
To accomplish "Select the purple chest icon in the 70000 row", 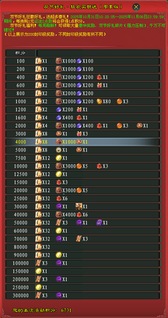I will pos(59,239).
